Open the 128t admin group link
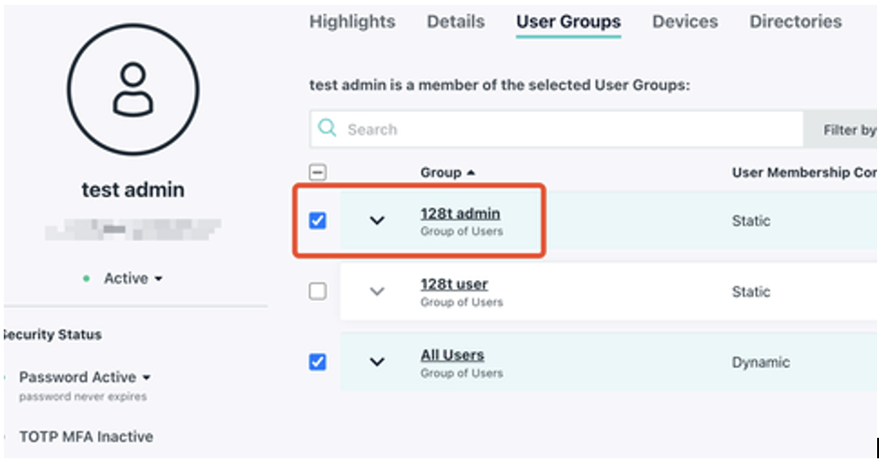The height and width of the screenshot is (463, 879). (460, 214)
